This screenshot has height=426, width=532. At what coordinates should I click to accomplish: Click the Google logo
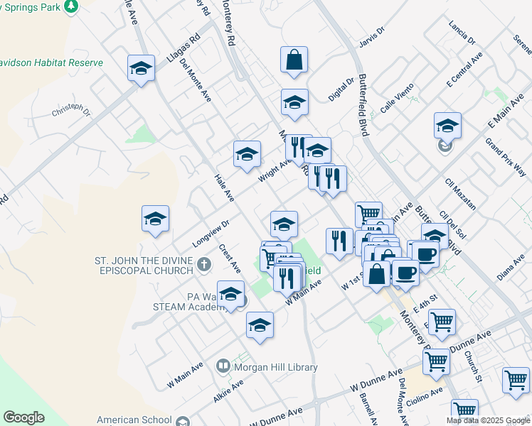(23, 417)
